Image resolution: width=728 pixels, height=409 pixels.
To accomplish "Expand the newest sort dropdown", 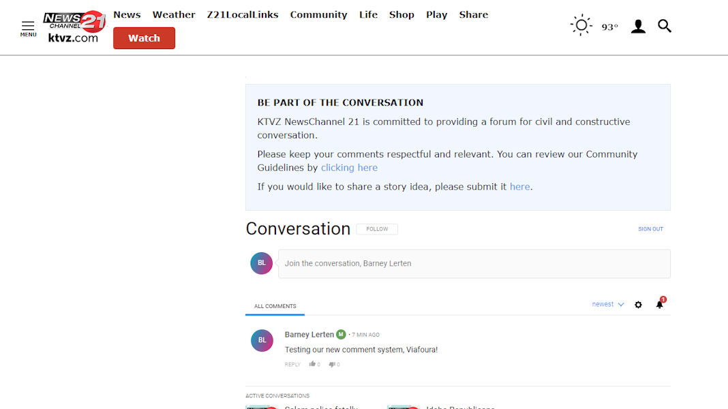I will (x=607, y=305).
